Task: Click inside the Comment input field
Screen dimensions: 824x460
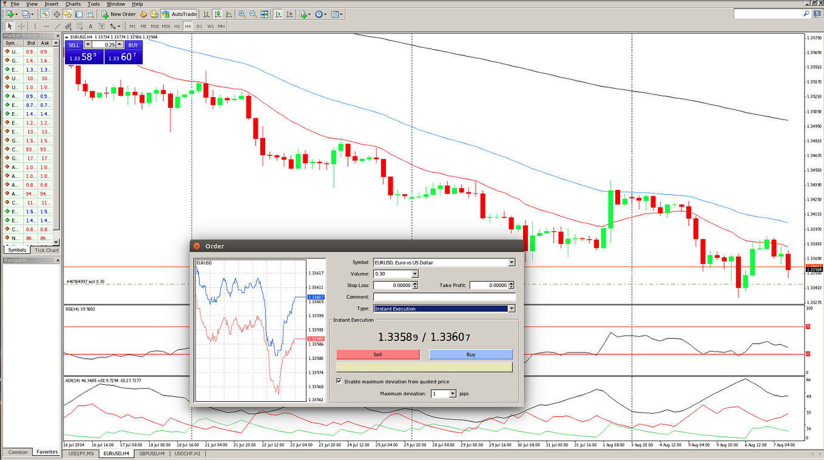Action: (x=444, y=297)
